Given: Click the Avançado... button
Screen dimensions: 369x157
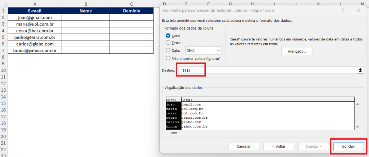Looking at the screenshot, I should 297,51.
